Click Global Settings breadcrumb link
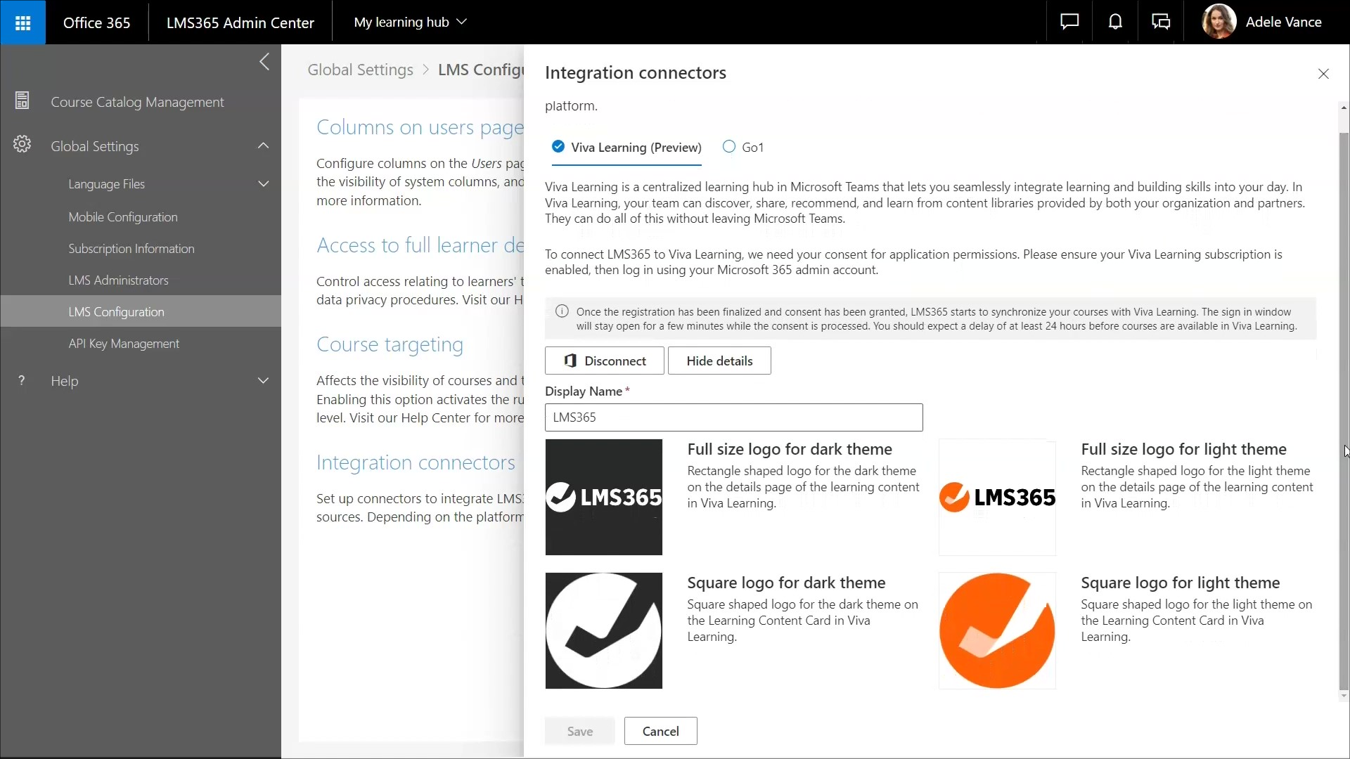Image resolution: width=1350 pixels, height=759 pixels. coord(360,70)
